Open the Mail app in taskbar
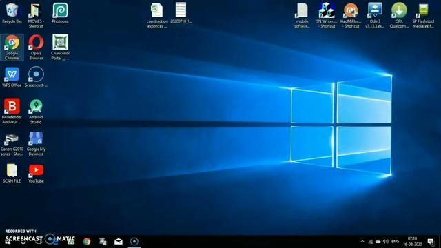This screenshot has width=441, height=248. click(119, 242)
